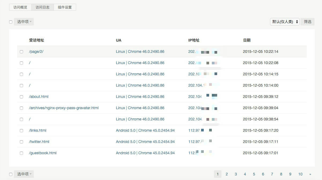The height and width of the screenshot is (180, 322).
Task: Open the 默认(仅人类) filter select box
Action: click(285, 22)
